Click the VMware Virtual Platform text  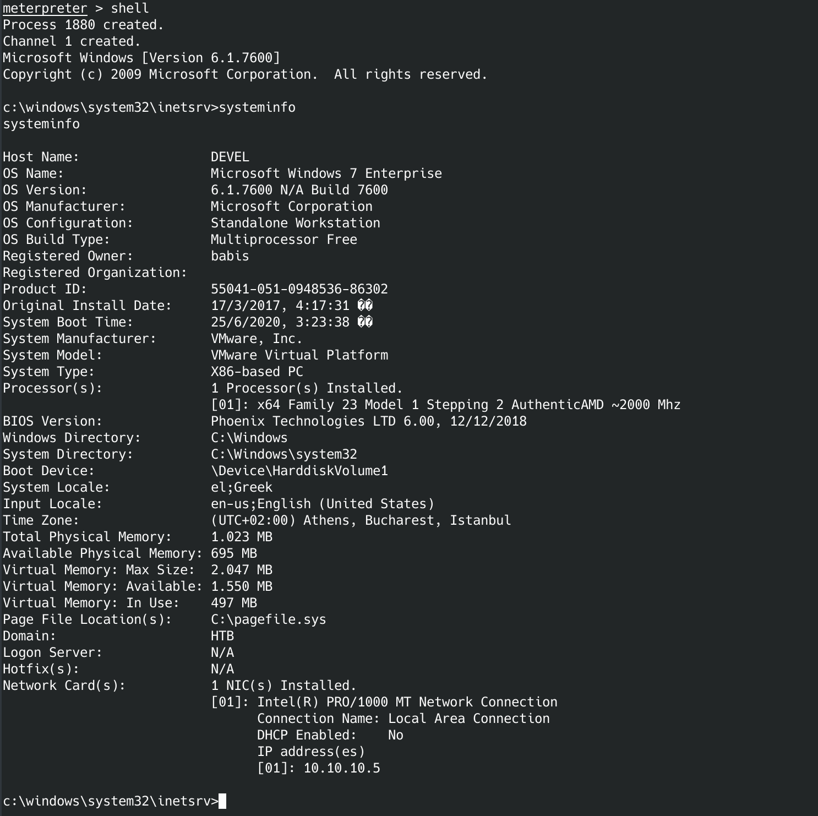point(299,355)
